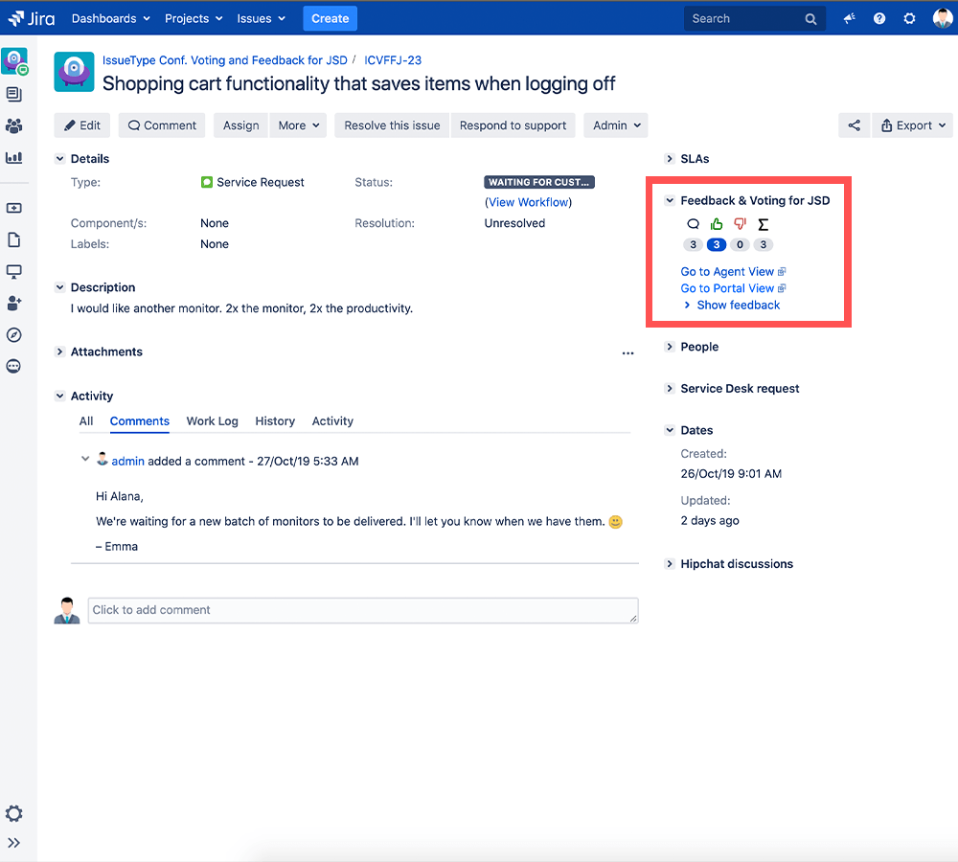Click the search magnifier icon
The image size is (958, 862).
[x=810, y=19]
